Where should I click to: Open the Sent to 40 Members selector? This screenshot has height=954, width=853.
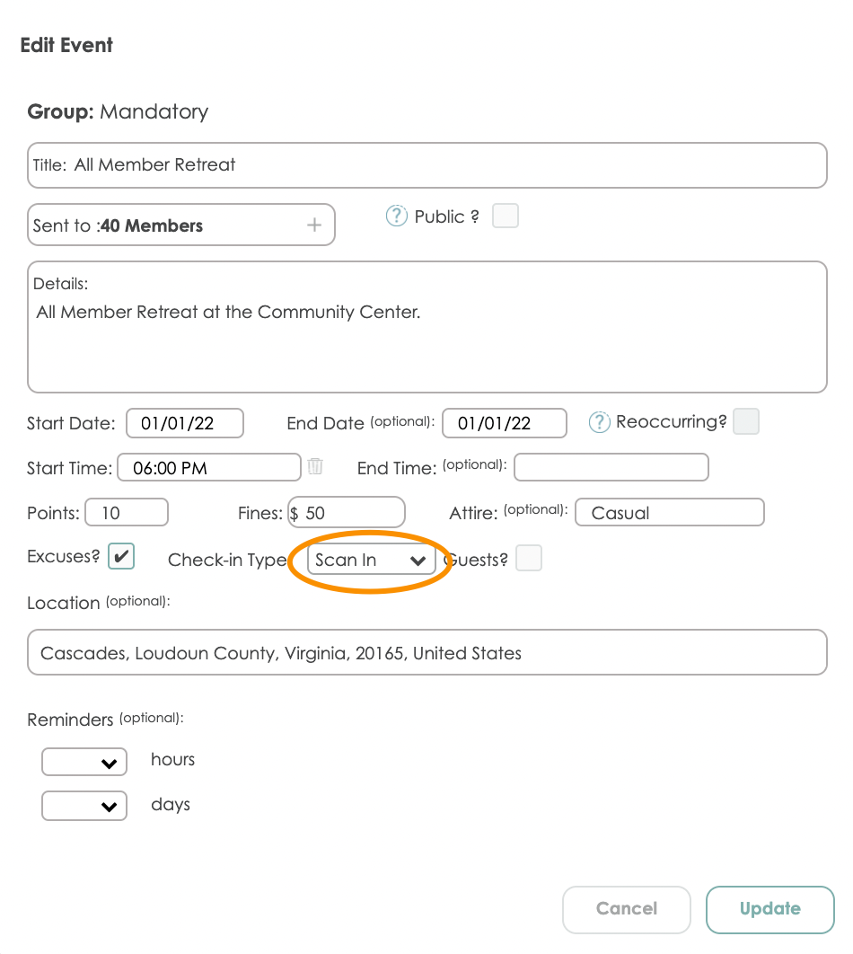181,225
